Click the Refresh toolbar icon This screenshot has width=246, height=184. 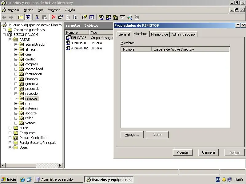click(x=68, y=17)
